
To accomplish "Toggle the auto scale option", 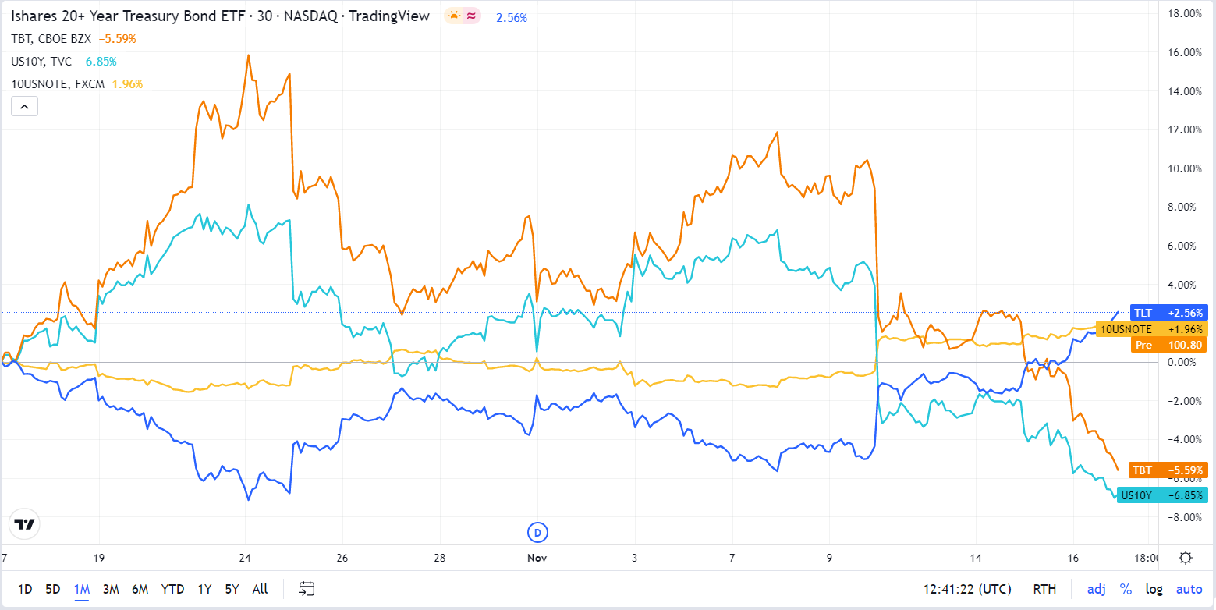I will point(1189,589).
